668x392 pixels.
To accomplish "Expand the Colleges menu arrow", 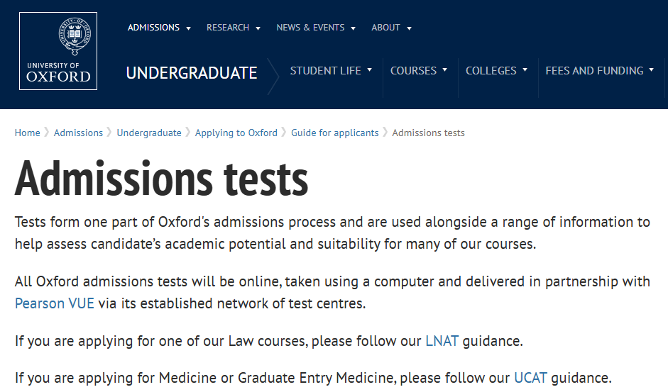I will coord(525,69).
